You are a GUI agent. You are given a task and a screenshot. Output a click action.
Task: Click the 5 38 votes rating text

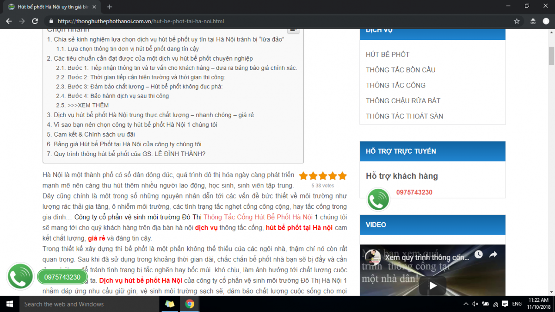tap(323, 186)
